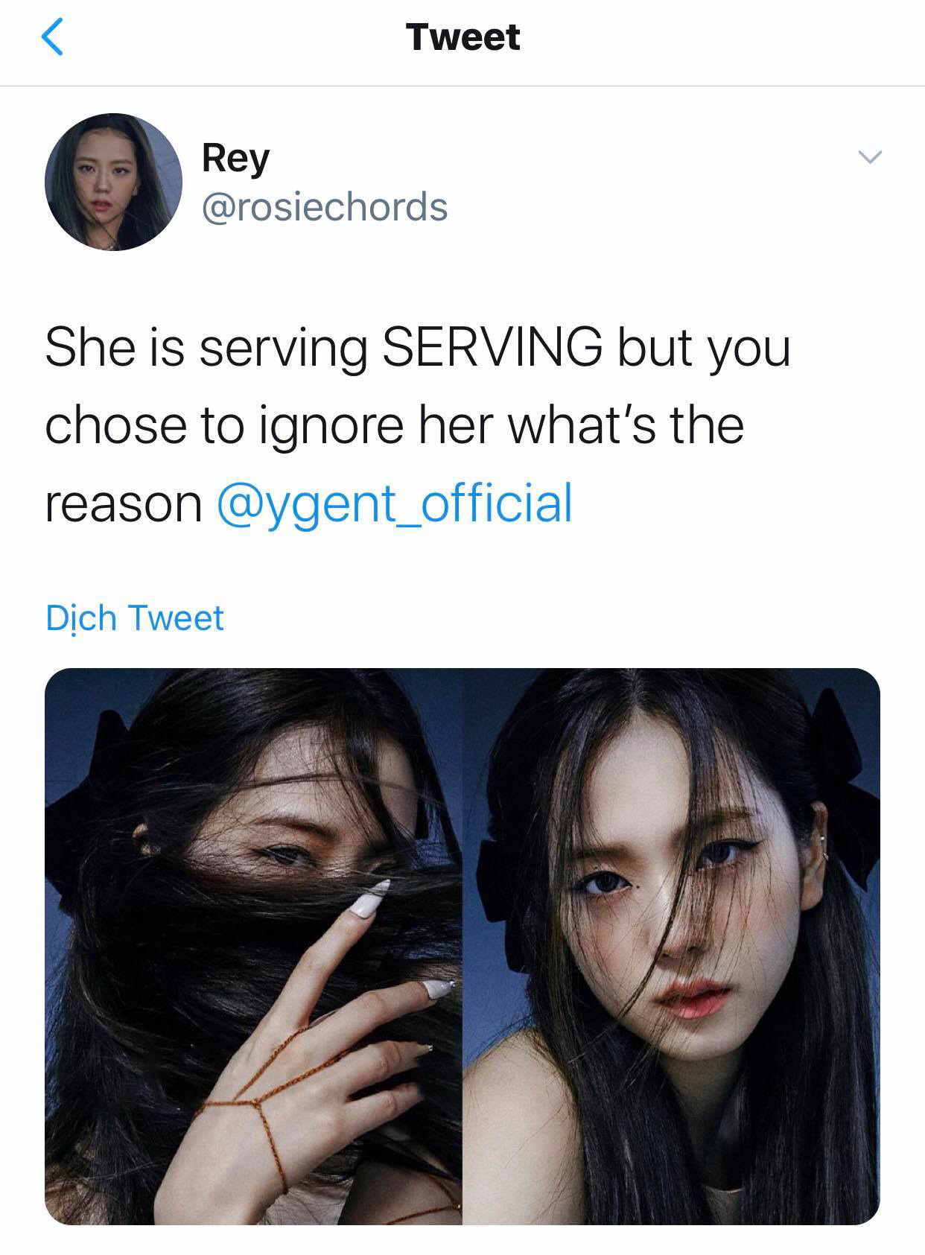View the left photo with hair-covered face
The height and width of the screenshot is (1255, 925).
[253, 946]
